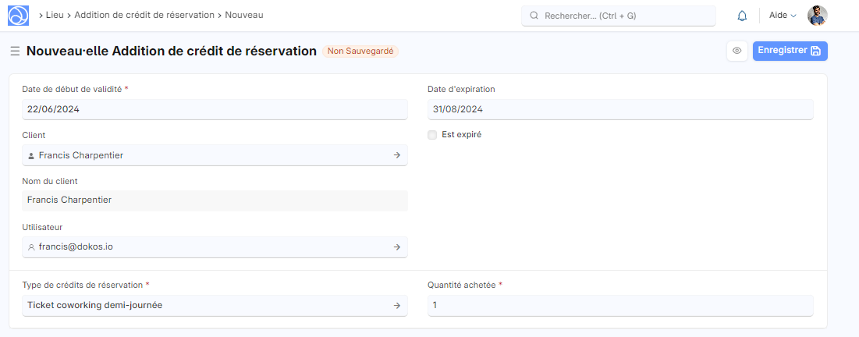The width and height of the screenshot is (859, 337).
Task: Click the Date d'expiration field
Action: [x=620, y=109]
